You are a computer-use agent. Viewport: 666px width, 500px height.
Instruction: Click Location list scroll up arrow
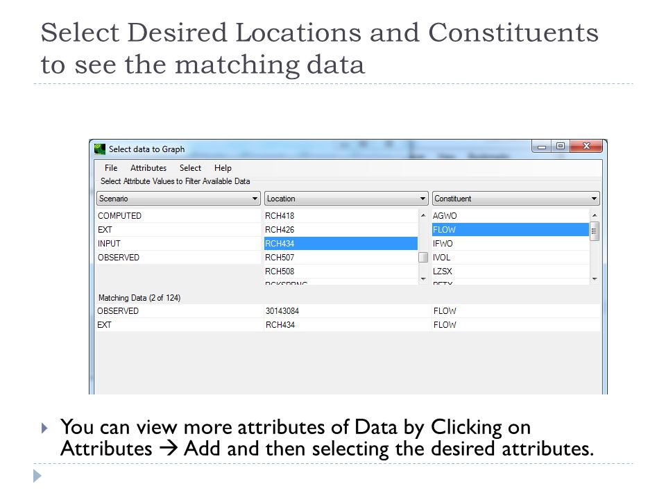(x=423, y=215)
